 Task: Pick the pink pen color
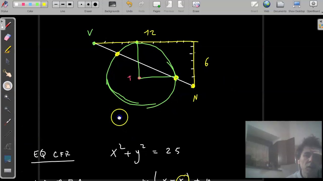(23, 4)
